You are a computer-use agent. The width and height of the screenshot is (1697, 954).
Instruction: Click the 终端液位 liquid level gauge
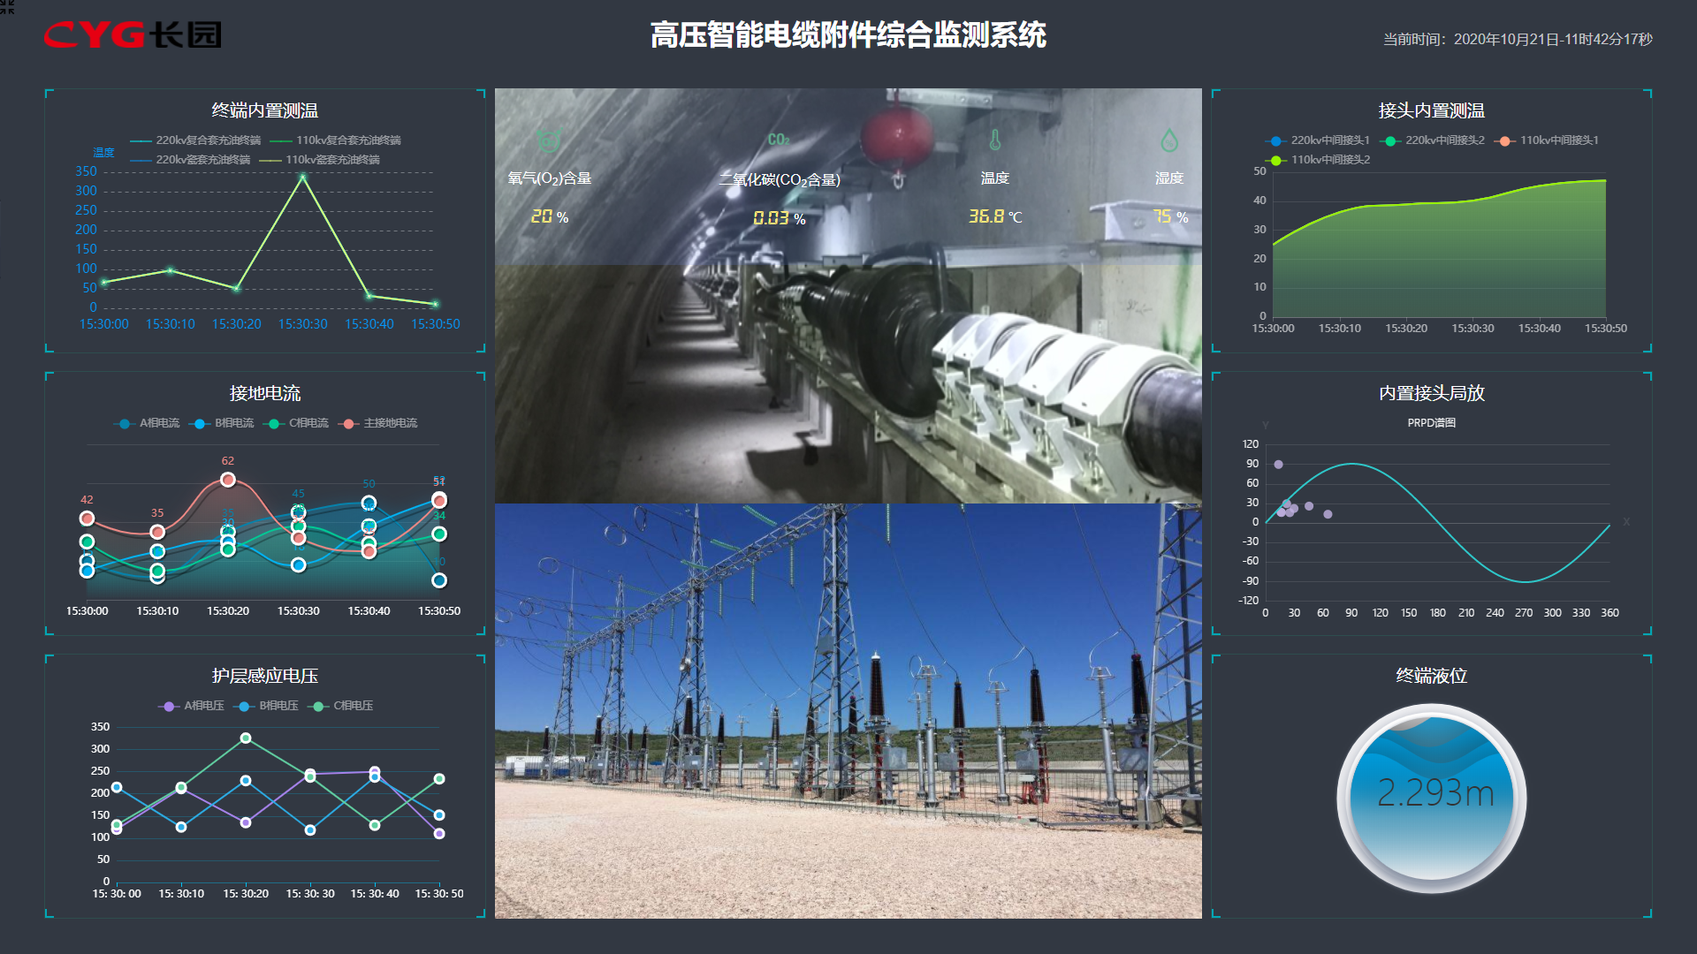pyautogui.click(x=1431, y=797)
